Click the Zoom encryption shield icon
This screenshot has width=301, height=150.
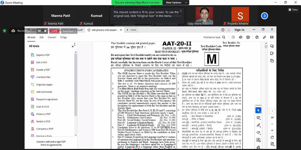click(x=5, y=31)
